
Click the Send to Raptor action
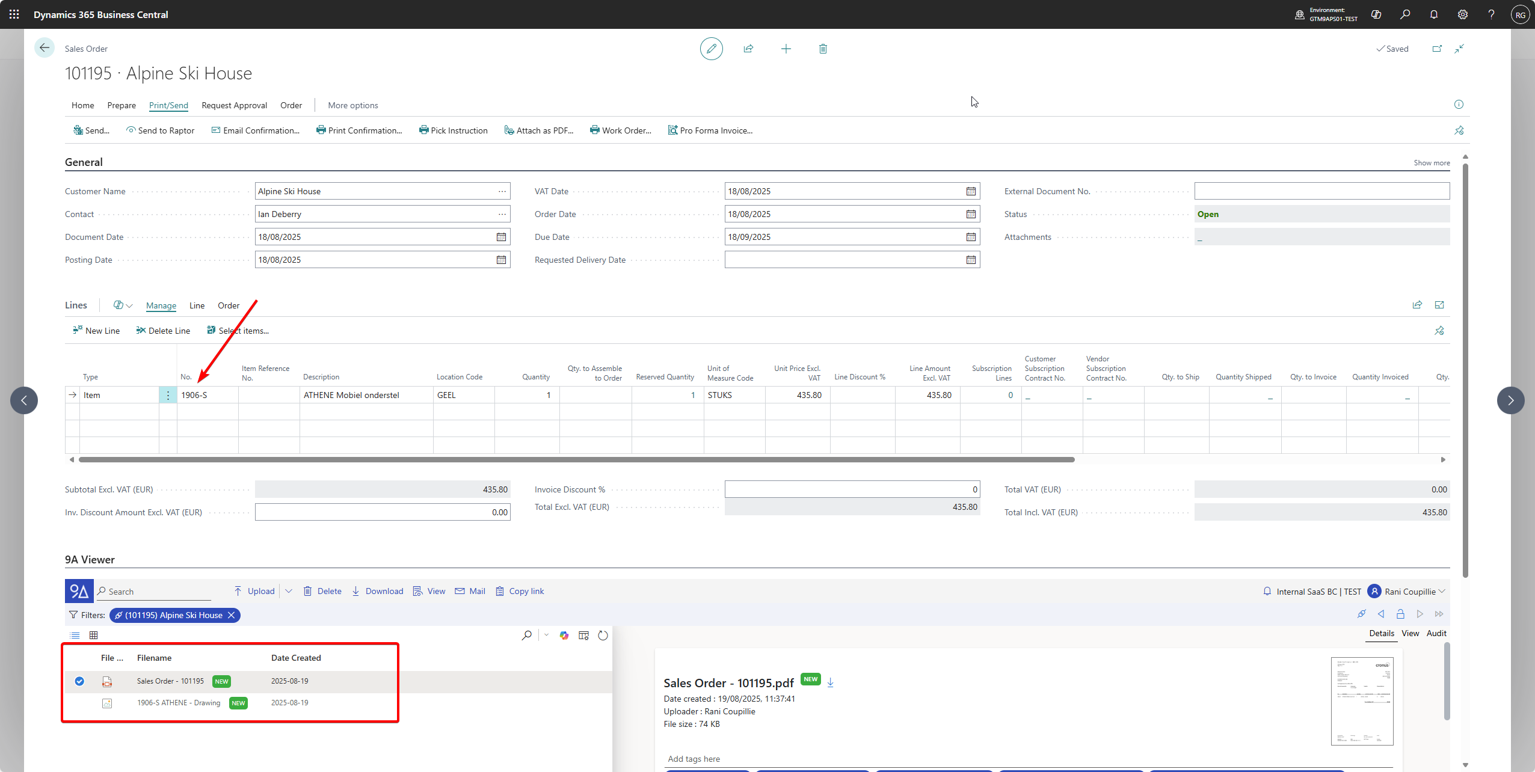click(x=160, y=130)
